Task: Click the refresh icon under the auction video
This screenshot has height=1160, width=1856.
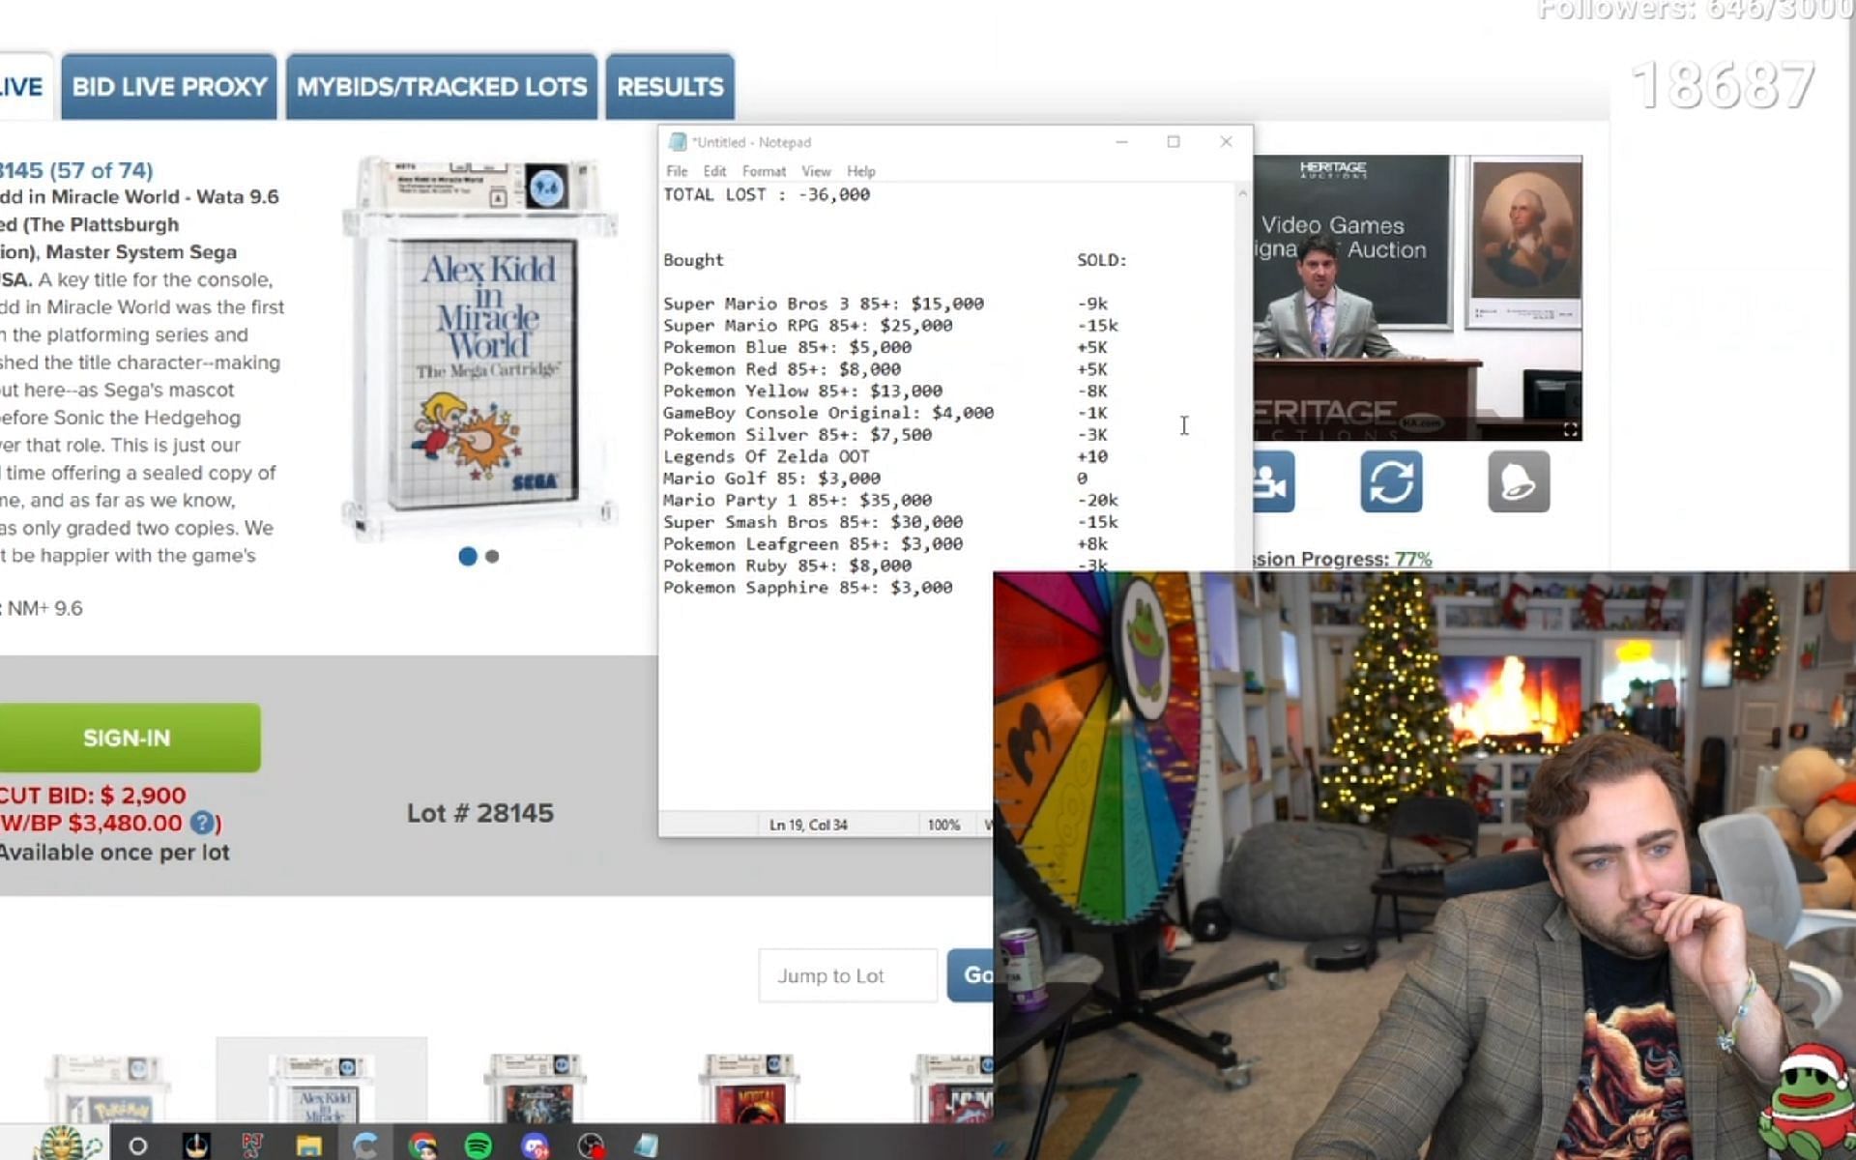Action: (1391, 481)
